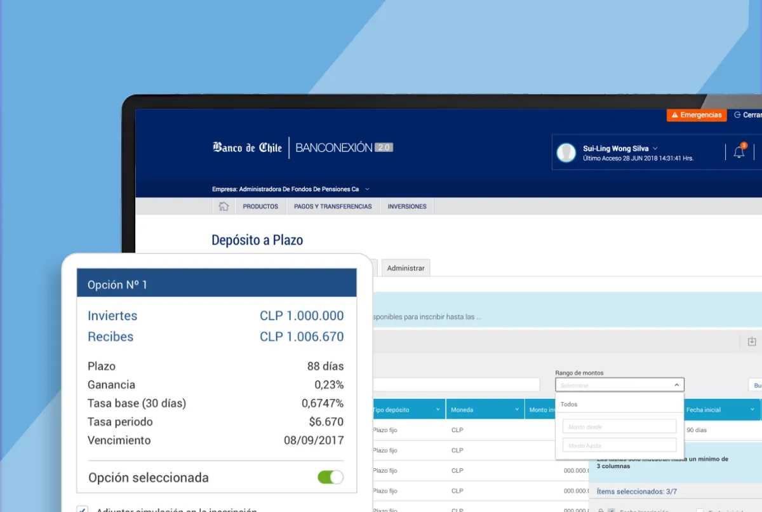This screenshot has width=762, height=512.
Task: Click the Banco de Chile logo
Action: pyautogui.click(x=247, y=147)
